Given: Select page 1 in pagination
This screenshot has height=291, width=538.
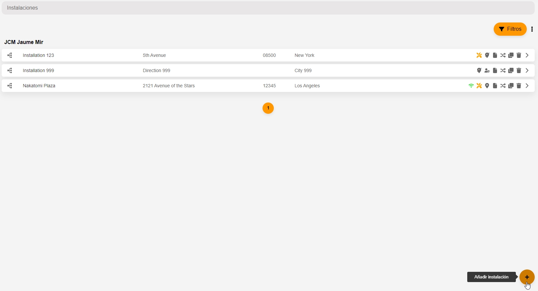Looking at the screenshot, I should [x=268, y=108].
